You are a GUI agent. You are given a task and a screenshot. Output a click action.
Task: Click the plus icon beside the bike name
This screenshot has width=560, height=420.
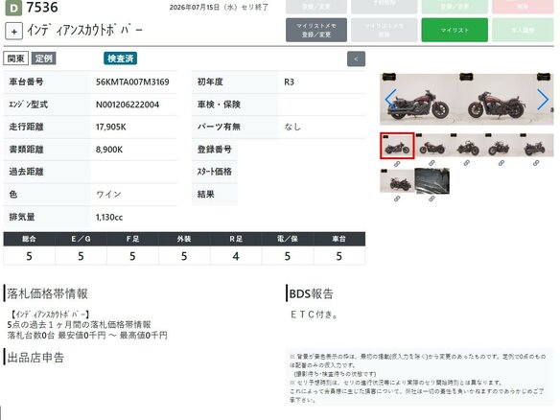[x=14, y=32]
